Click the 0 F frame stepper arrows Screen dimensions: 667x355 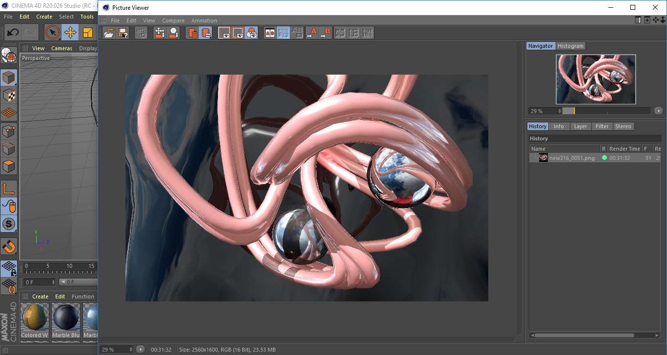tap(53, 282)
